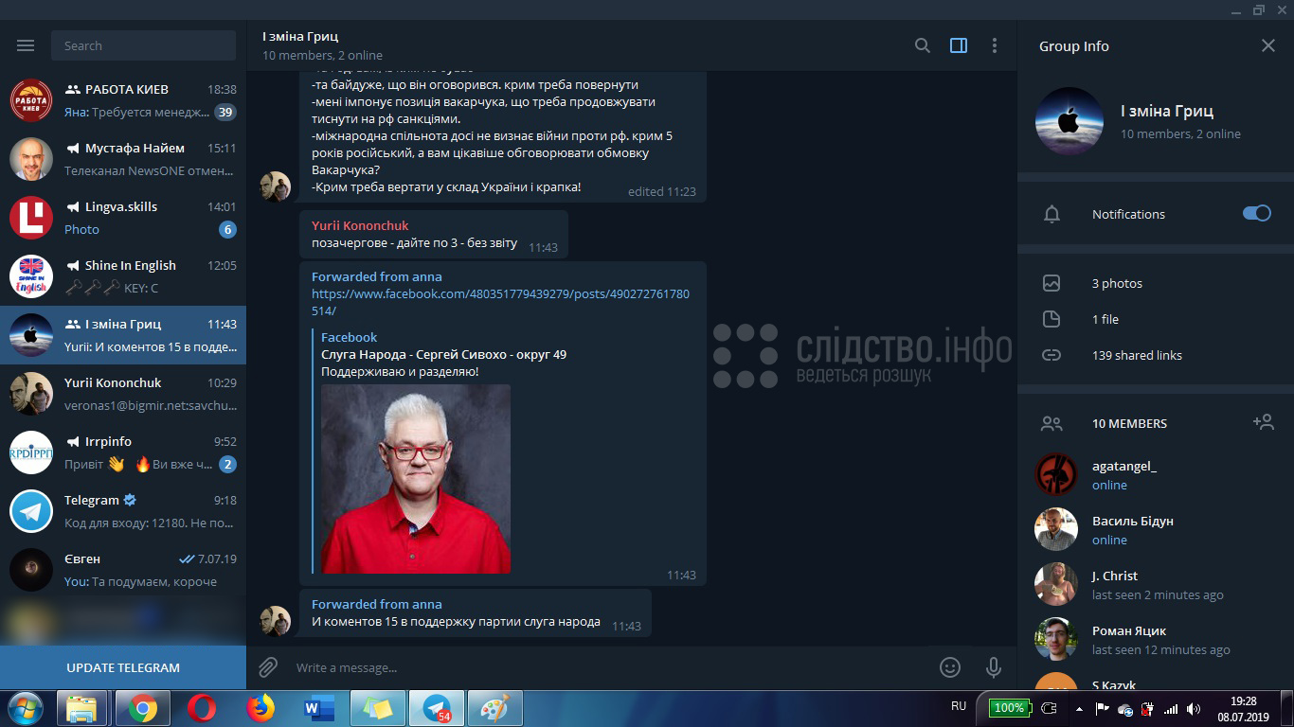Click the Telegram taskbar icon
Viewport: 1294px width, 727px height.
436,708
